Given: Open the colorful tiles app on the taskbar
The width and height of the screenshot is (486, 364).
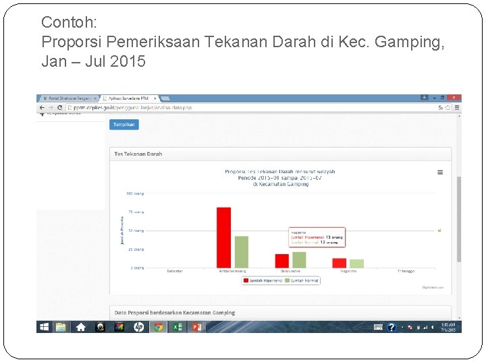Looking at the screenshot, I should click(119, 327).
